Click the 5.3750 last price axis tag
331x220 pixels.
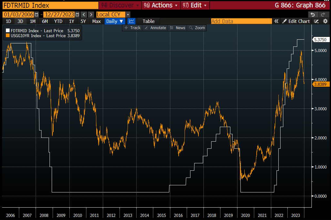tap(320, 40)
